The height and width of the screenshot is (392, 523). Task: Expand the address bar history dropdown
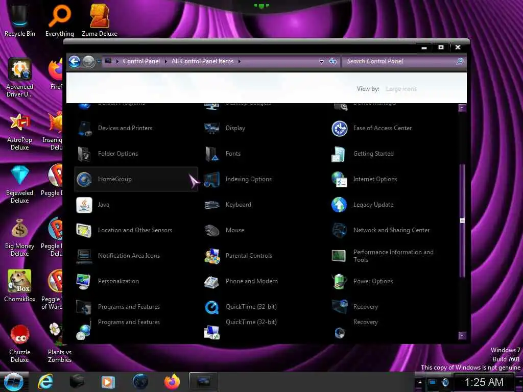click(322, 61)
